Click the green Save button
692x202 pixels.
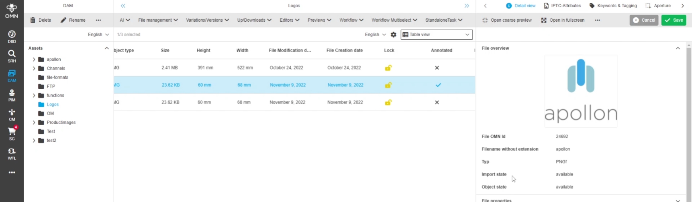coord(674,20)
